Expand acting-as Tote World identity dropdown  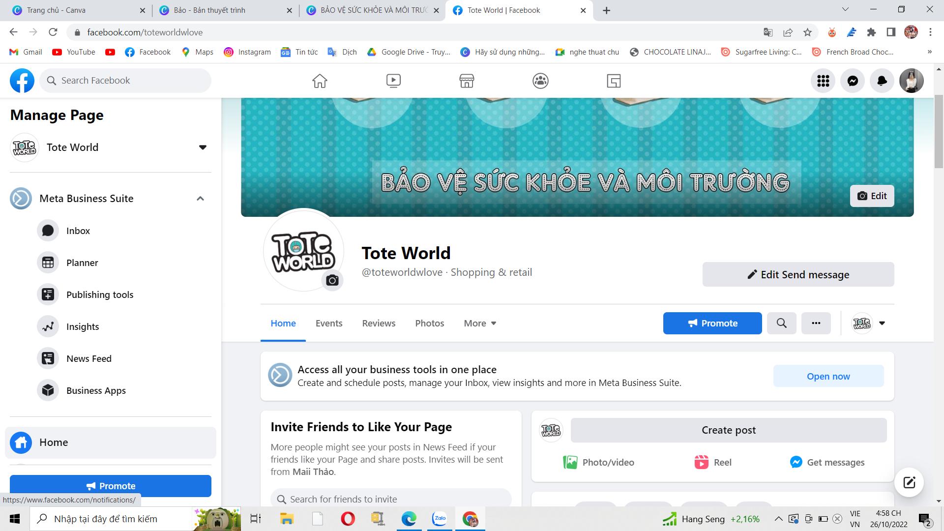[x=882, y=323]
